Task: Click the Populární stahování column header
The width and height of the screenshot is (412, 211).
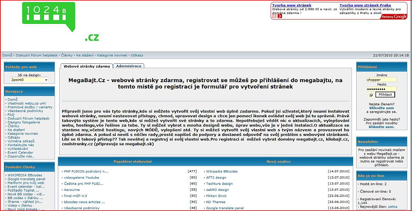Action: 133,161
